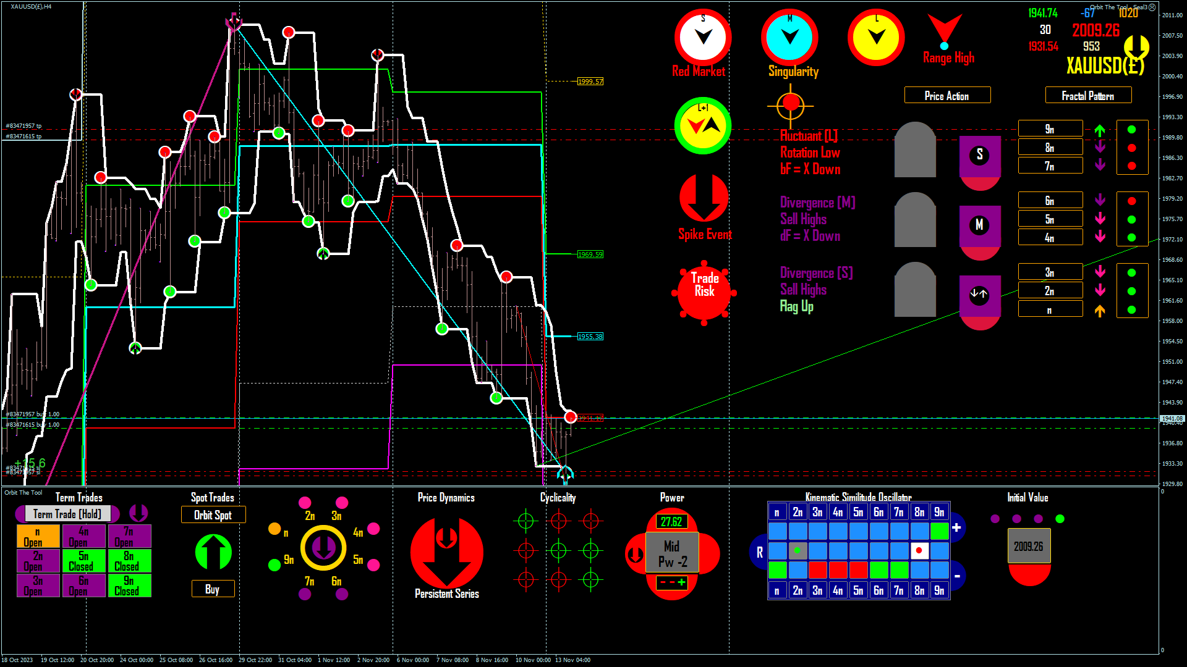Click the Buy button
This screenshot has width=1187, height=667.
(213, 589)
